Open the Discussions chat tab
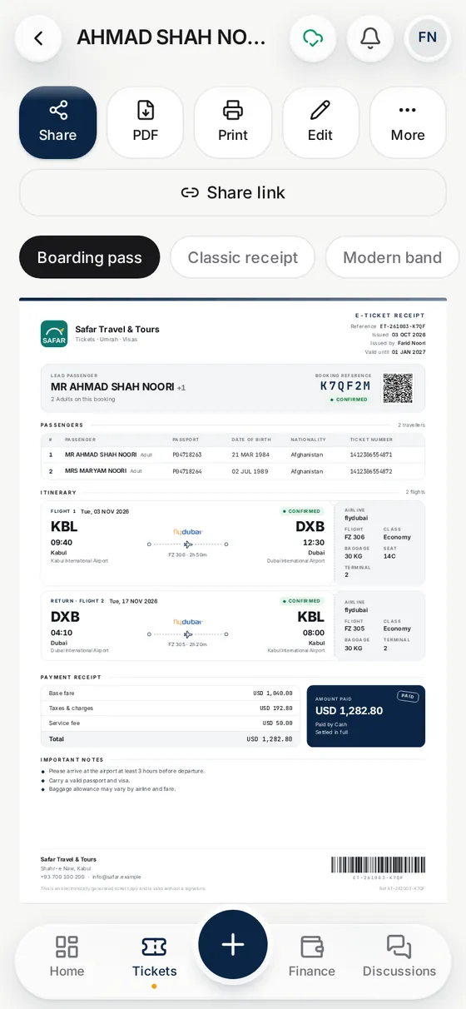This screenshot has width=466, height=1009. [399, 957]
